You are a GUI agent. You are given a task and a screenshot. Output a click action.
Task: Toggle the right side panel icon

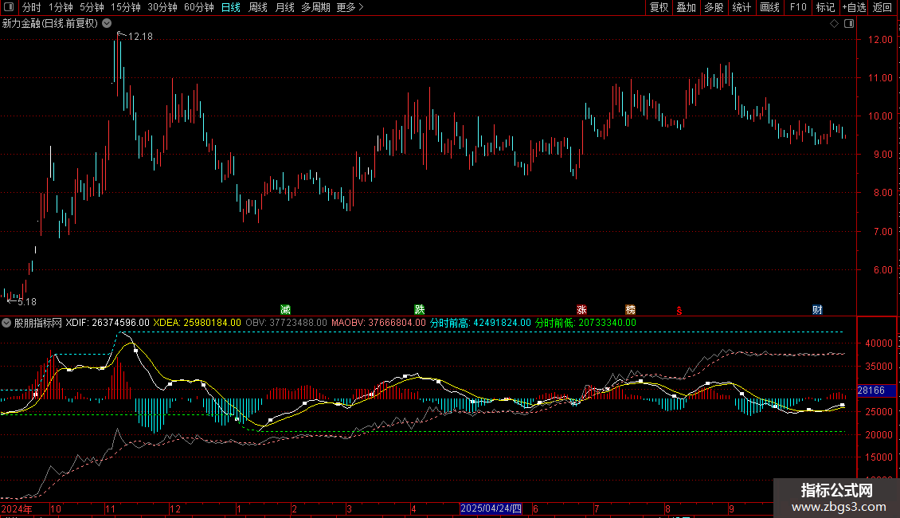pos(849,24)
